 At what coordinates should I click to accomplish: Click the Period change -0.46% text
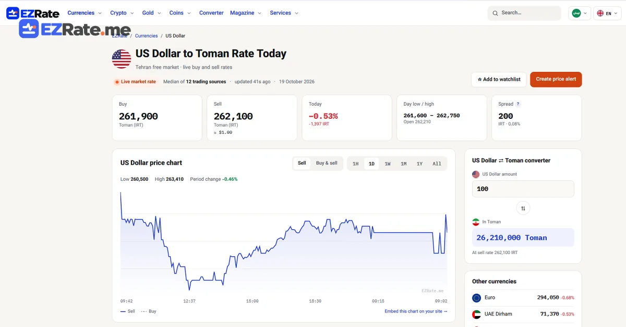coord(214,179)
